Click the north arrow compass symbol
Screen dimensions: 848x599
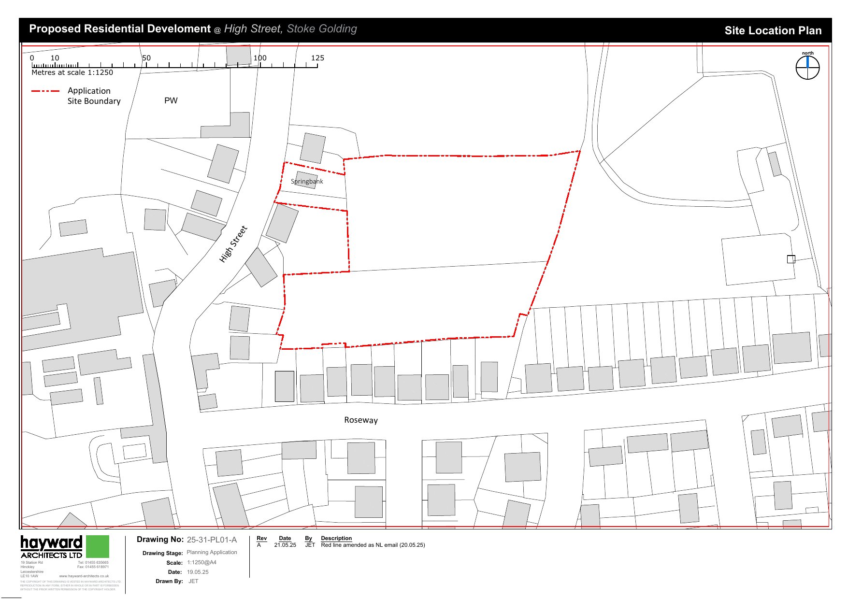tap(807, 68)
